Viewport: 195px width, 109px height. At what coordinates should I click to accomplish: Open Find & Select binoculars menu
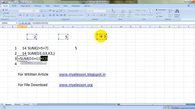pos(177,13)
